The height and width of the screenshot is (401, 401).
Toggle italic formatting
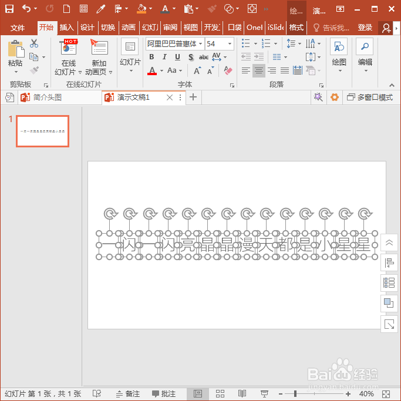click(164, 57)
